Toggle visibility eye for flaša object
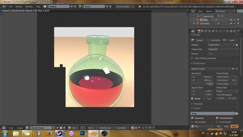This screenshot has width=243, height=137. [231, 20]
